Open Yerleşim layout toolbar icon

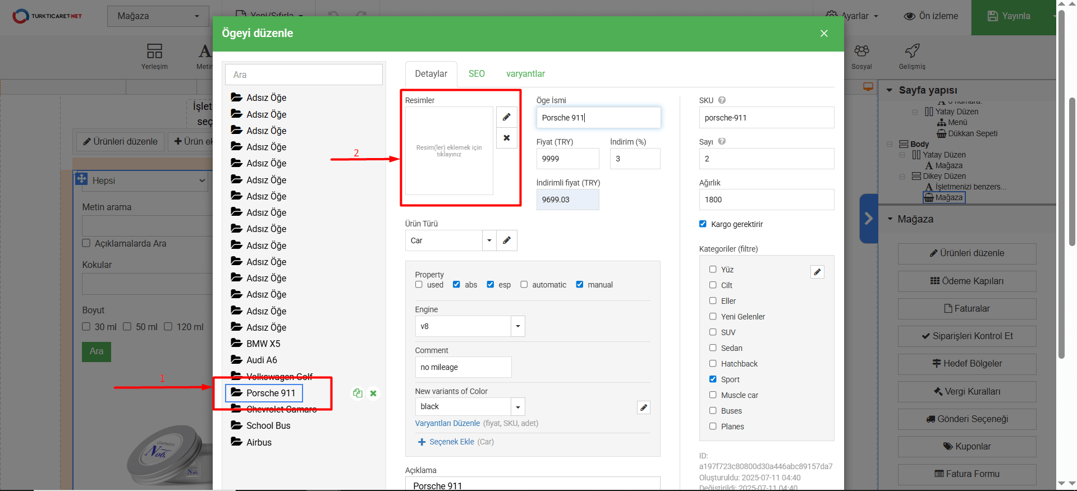(154, 57)
